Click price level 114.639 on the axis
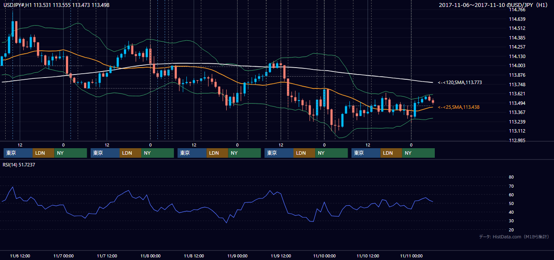The height and width of the screenshot is (260, 554). [517, 19]
